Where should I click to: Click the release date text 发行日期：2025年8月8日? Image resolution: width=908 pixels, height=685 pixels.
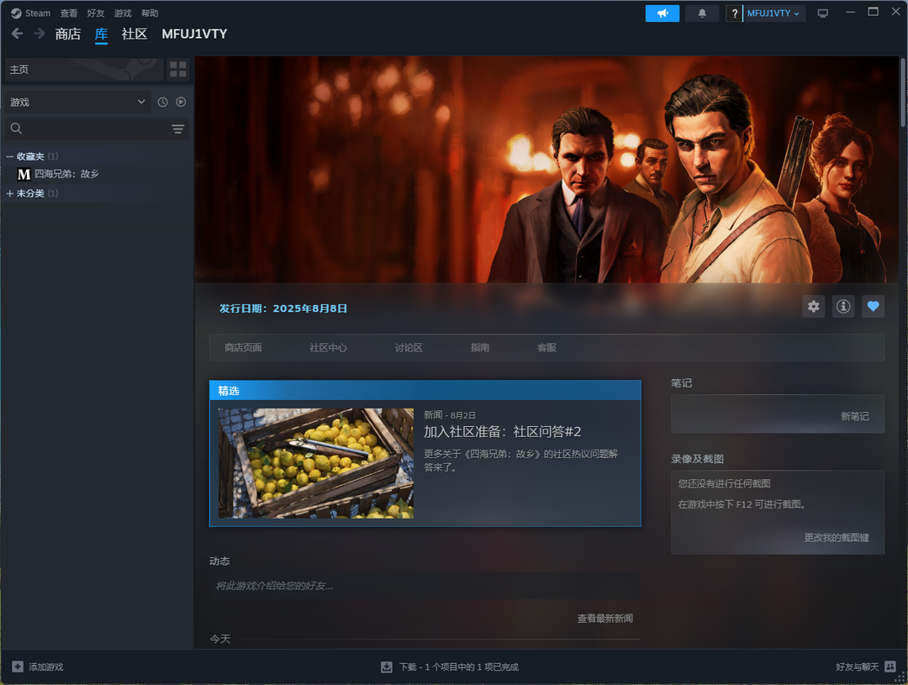[283, 308]
